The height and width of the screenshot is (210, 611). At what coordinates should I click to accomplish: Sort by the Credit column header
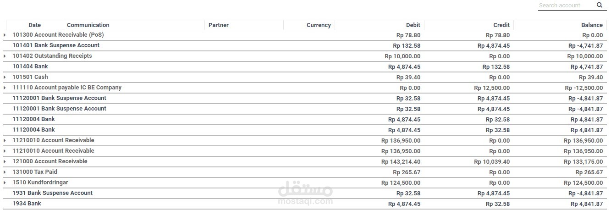501,25
